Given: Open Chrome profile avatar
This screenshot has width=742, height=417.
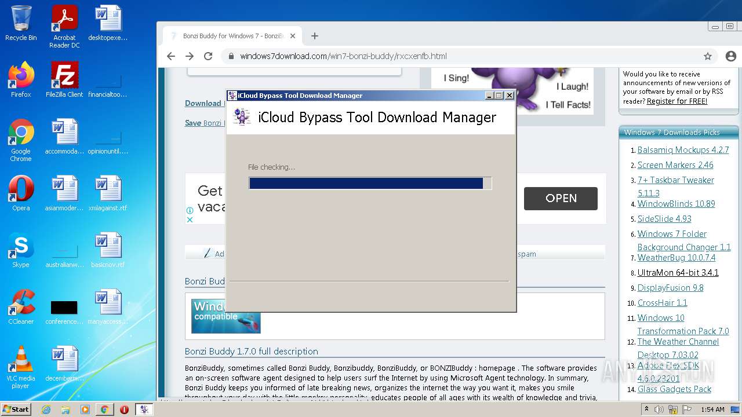Looking at the screenshot, I should coord(730,56).
